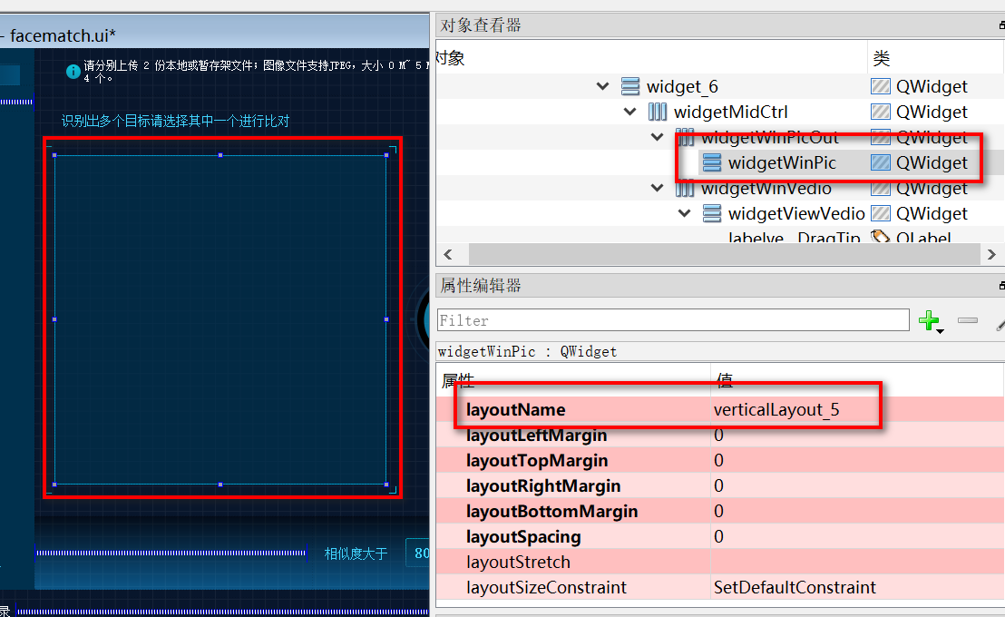Select the layoutRightMargin property

click(x=720, y=485)
